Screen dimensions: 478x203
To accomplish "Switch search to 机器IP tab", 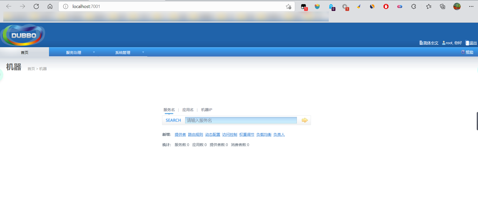I will 206,110.
